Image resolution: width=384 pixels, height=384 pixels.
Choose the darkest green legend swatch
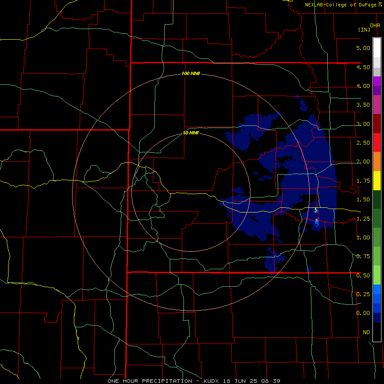377,199
